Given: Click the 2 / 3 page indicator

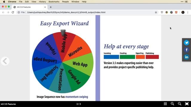Looking at the screenshot, I should (78, 104).
